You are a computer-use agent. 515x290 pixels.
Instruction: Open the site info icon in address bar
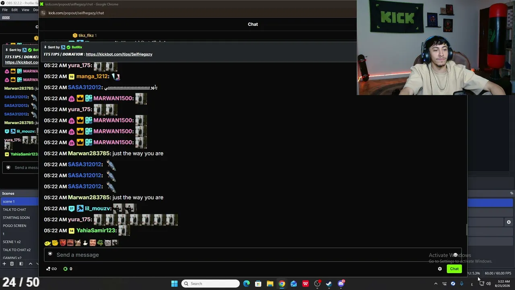[x=43, y=13]
